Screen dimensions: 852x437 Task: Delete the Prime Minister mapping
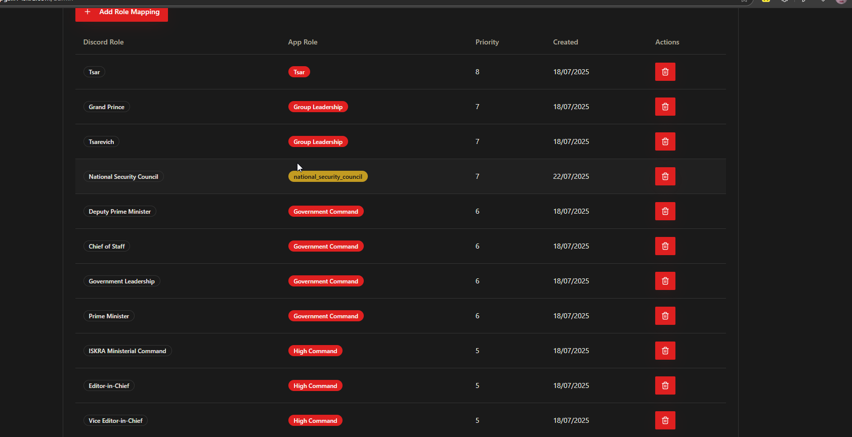(x=665, y=316)
